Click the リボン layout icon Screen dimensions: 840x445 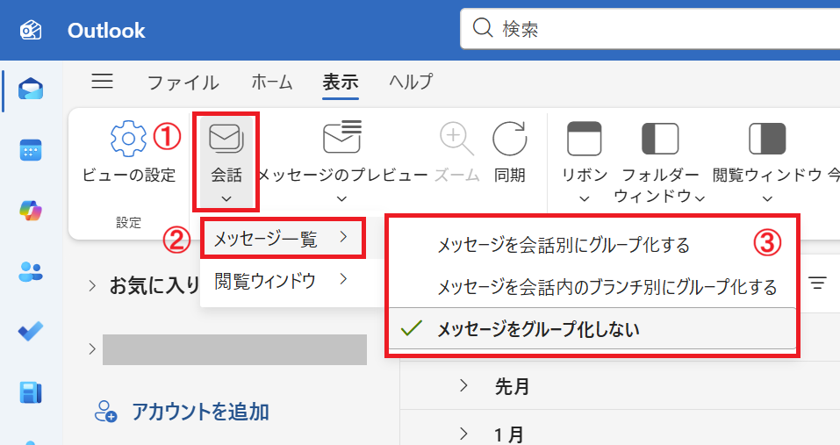click(584, 138)
